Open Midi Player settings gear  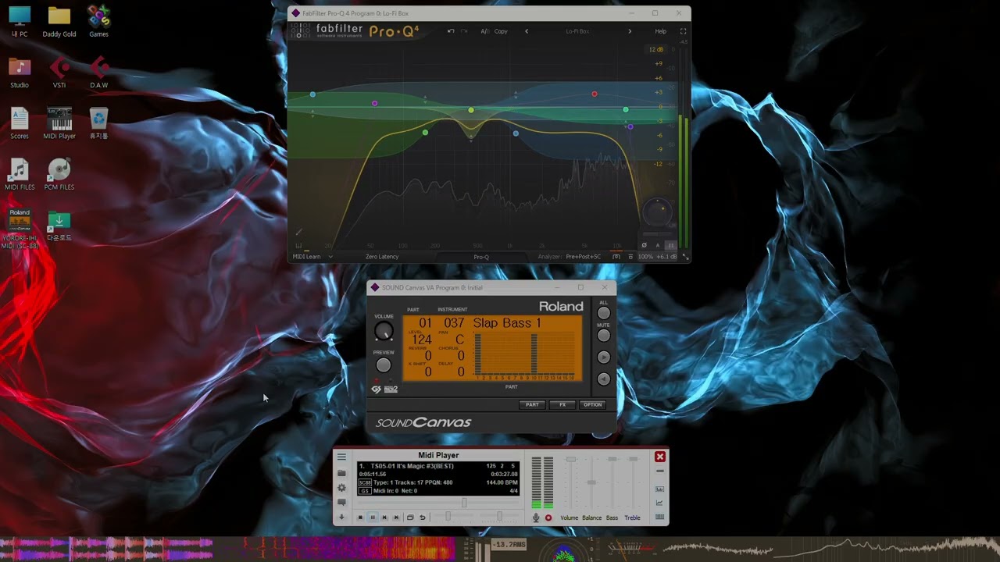341,488
